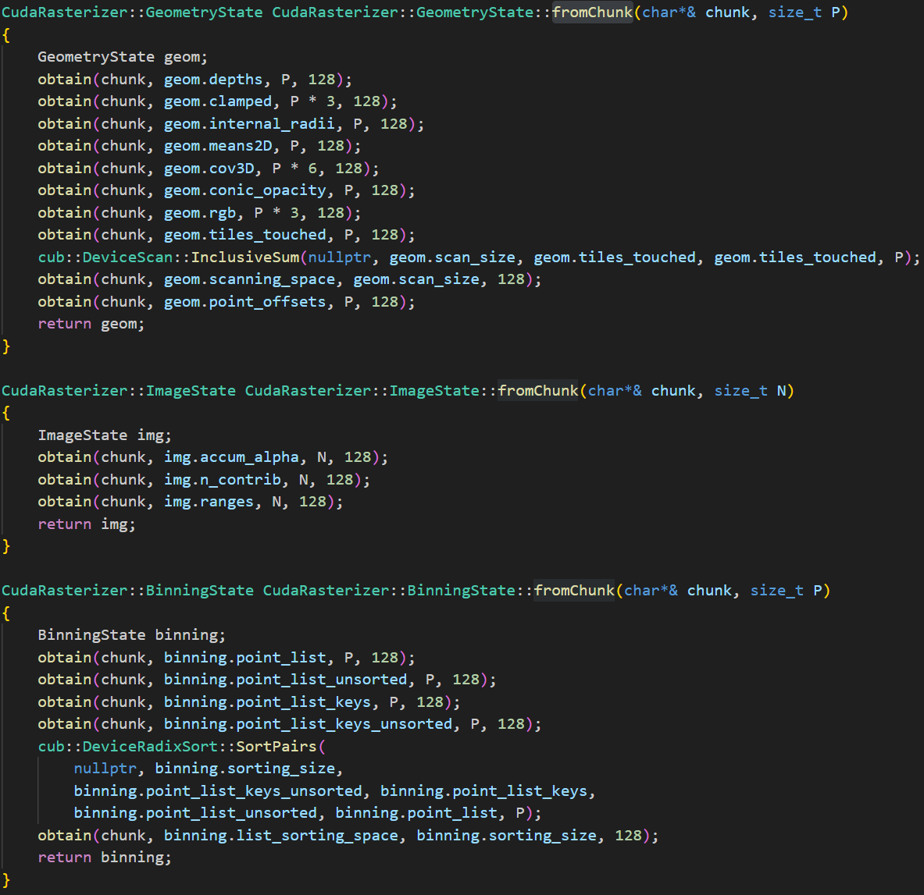Click the closing brace after 'return img;'
Image resolution: width=924 pixels, height=895 pixels.
click(x=6, y=546)
